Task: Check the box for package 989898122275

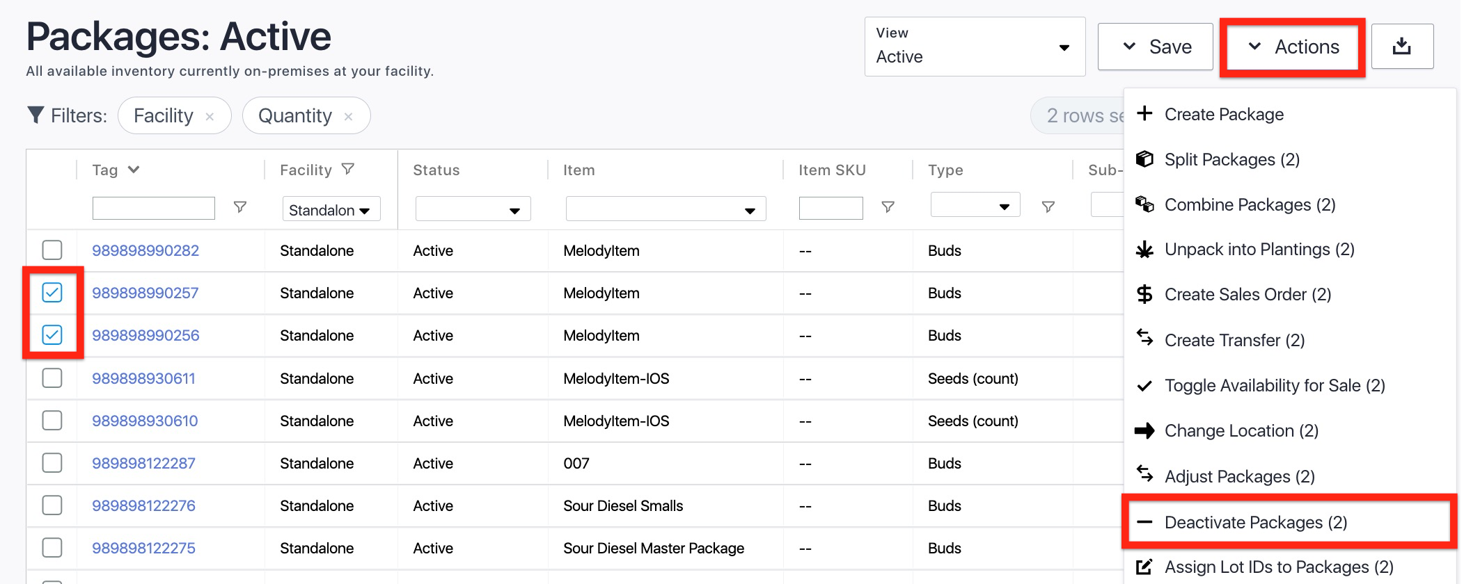Action: (x=52, y=547)
